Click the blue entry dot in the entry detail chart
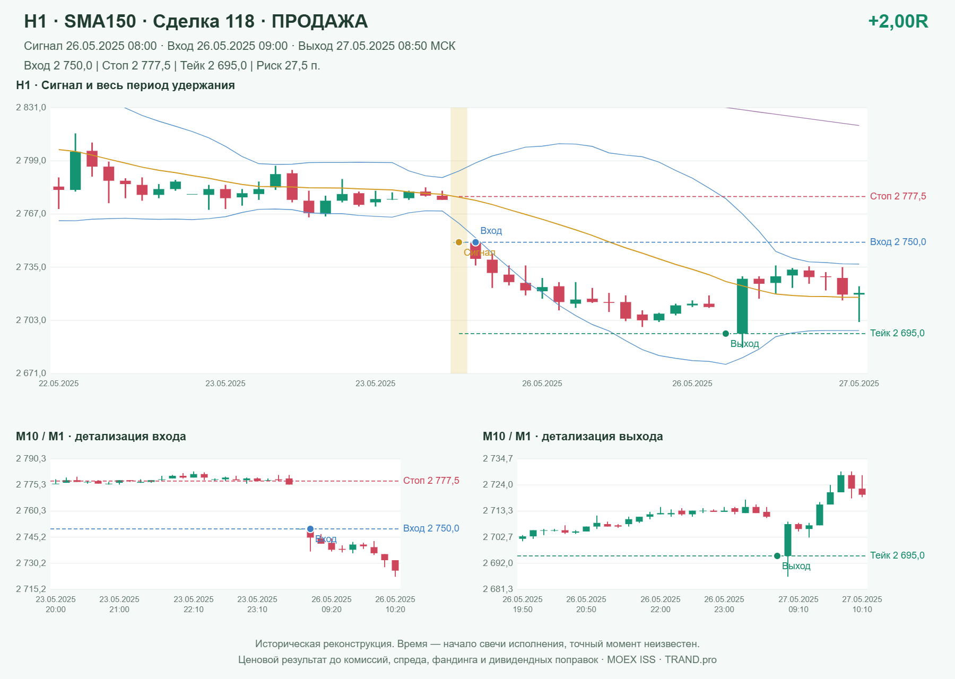955x679 pixels. point(310,529)
